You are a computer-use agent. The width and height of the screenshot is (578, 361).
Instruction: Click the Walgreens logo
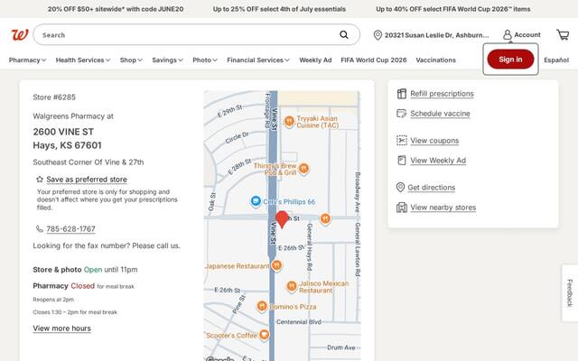click(20, 35)
